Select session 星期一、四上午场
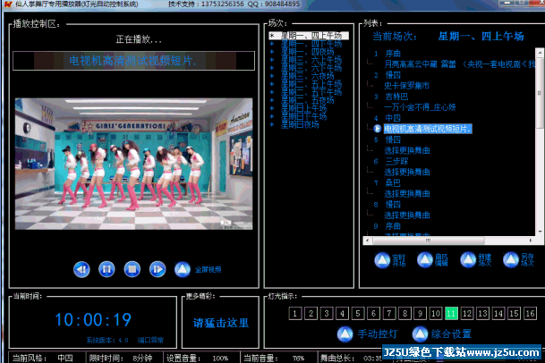Viewport: 545px width, 363px height. (x=309, y=36)
